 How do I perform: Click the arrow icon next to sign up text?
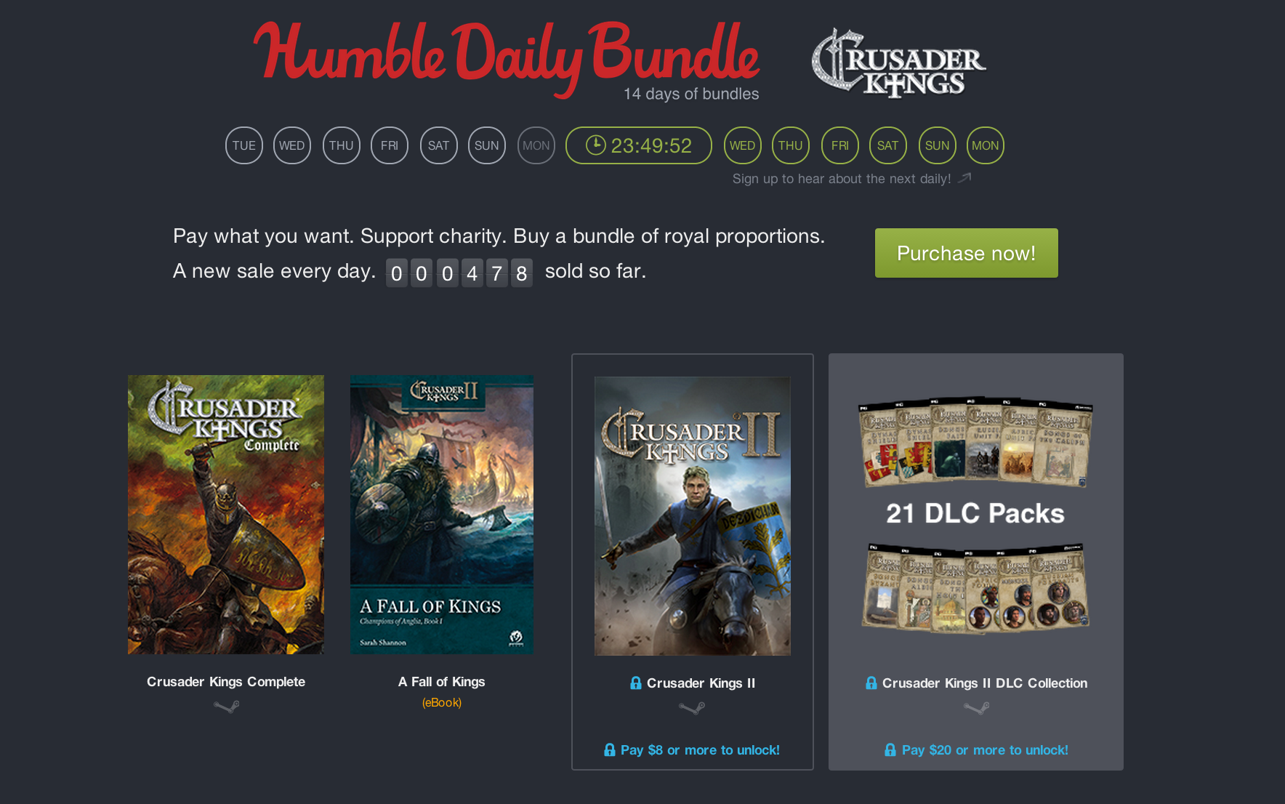point(964,178)
